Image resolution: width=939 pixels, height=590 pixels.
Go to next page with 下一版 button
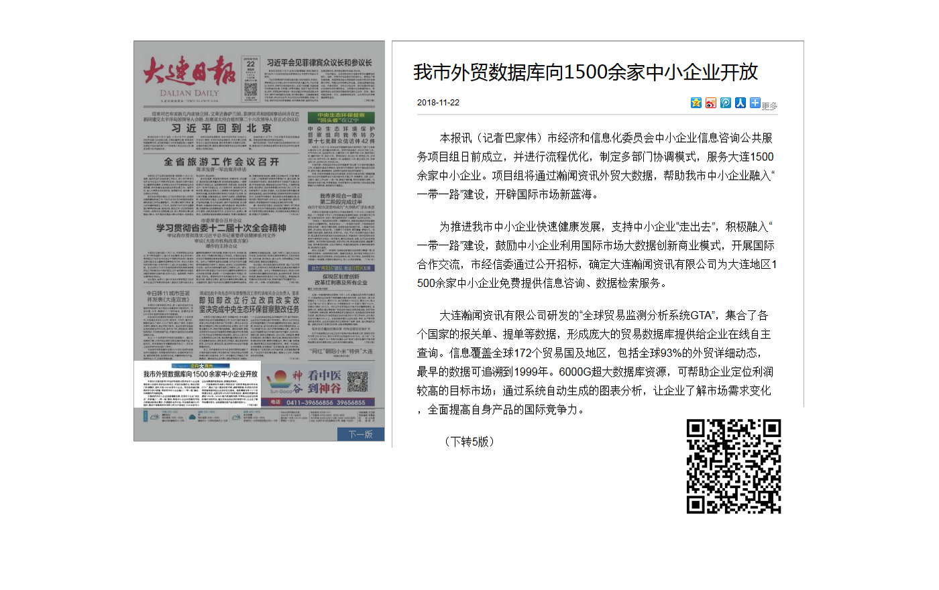361,434
